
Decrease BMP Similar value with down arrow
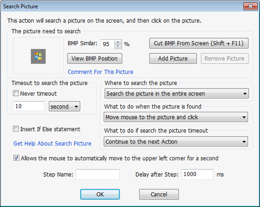pyautogui.click(x=118, y=46)
